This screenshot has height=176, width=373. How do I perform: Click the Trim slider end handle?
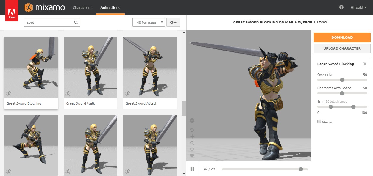click(x=353, y=107)
